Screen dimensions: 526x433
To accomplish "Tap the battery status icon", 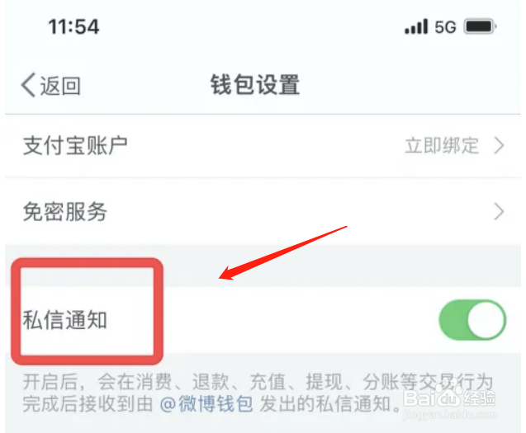I will (x=480, y=26).
